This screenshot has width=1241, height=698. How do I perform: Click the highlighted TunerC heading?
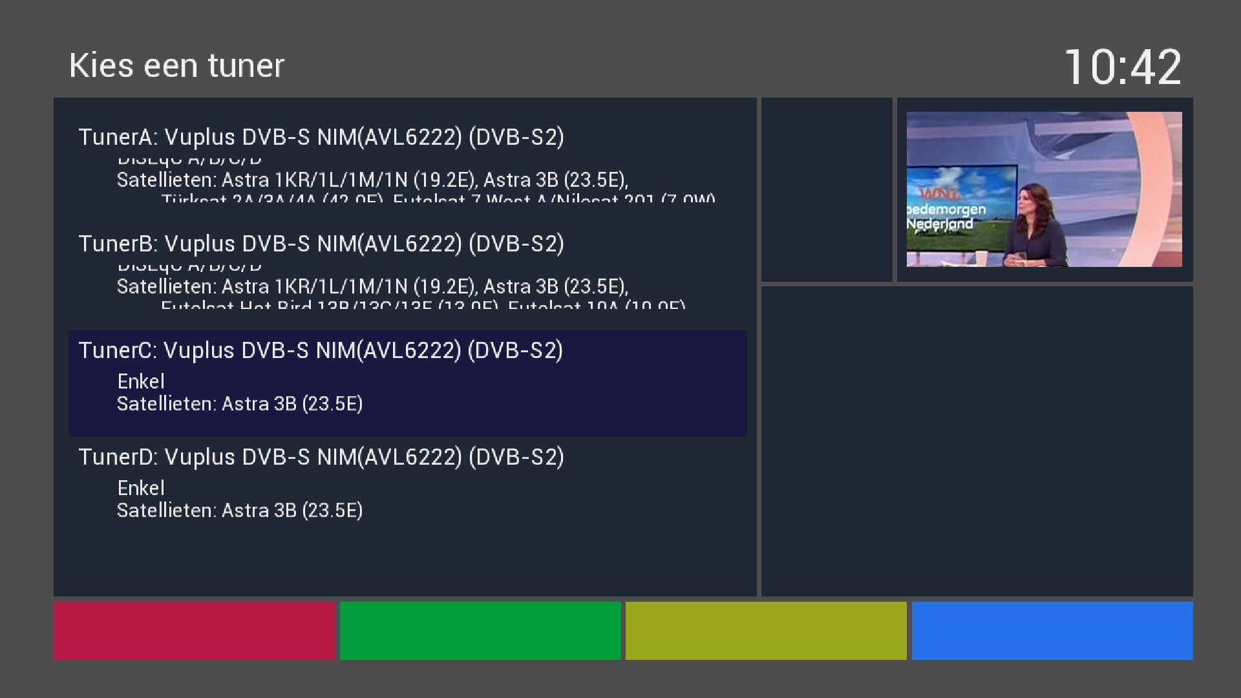tap(321, 350)
